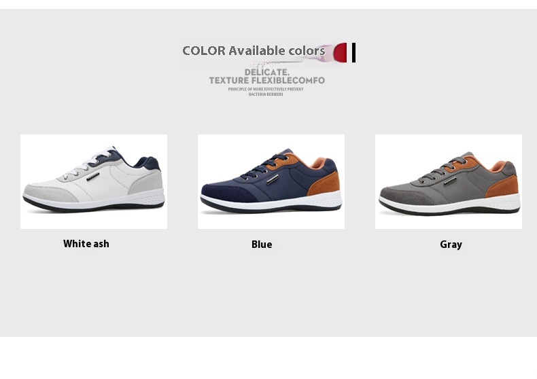
Task: Select the Gray shoe image
Action: [449, 181]
